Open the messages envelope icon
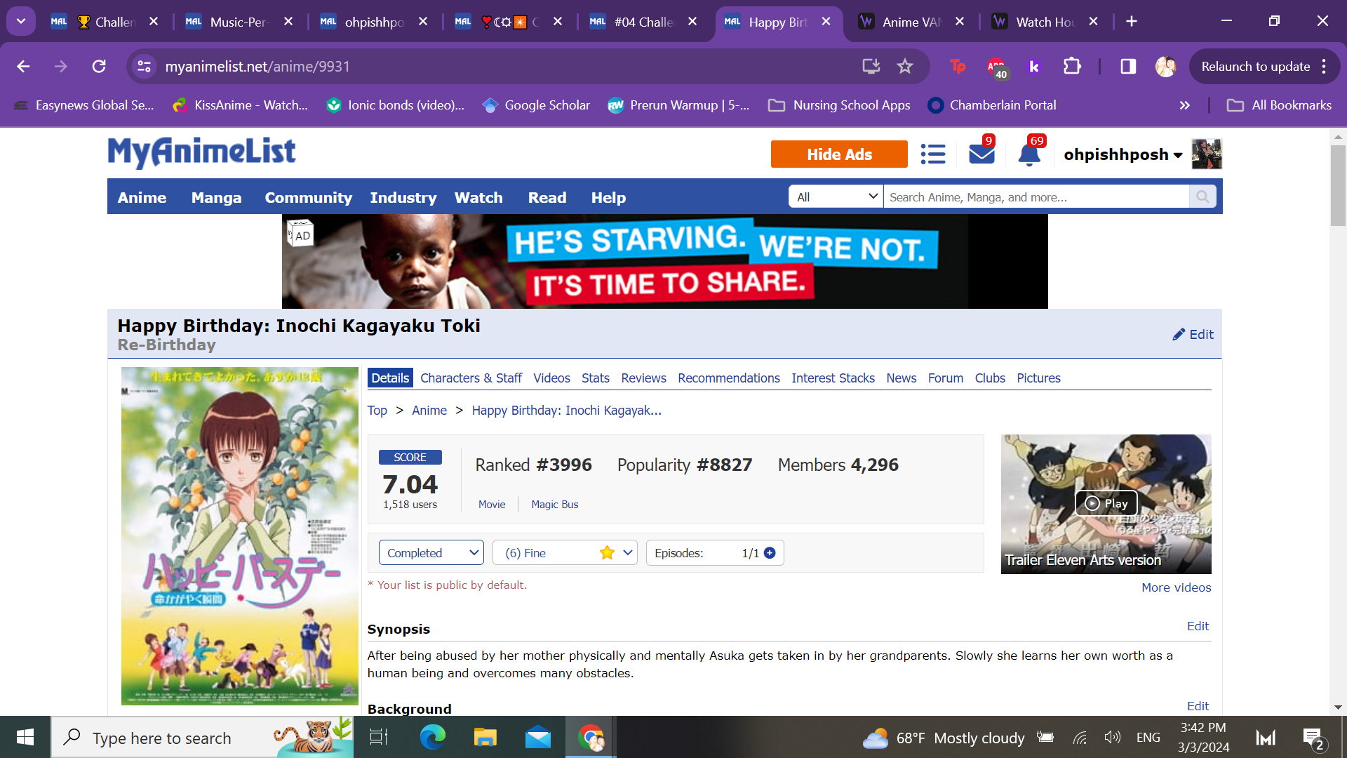 tap(981, 154)
